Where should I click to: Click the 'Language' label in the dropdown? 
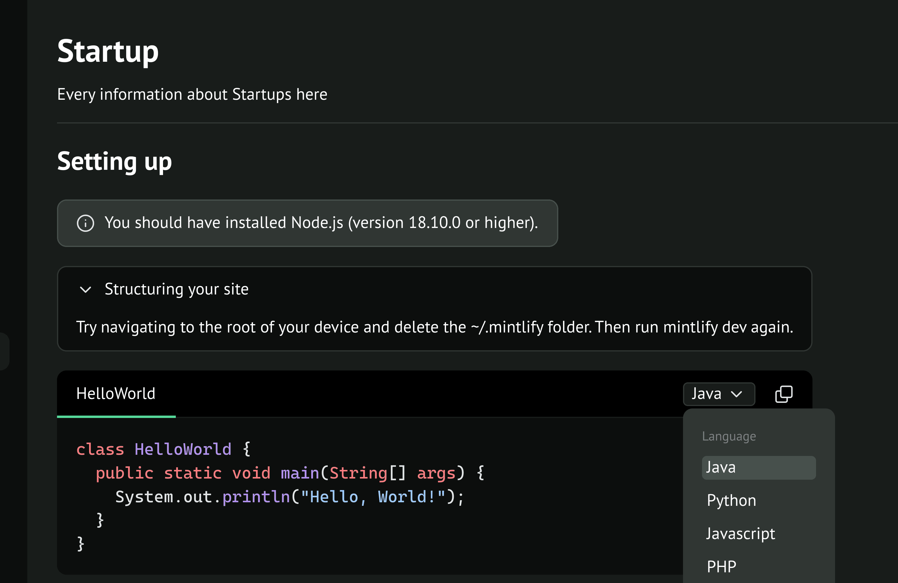729,436
